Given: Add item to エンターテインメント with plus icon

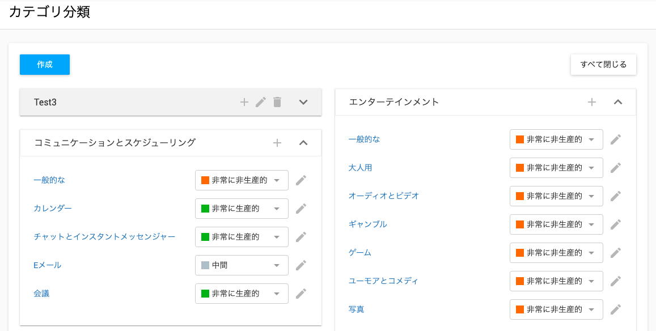Looking at the screenshot, I should click(591, 102).
